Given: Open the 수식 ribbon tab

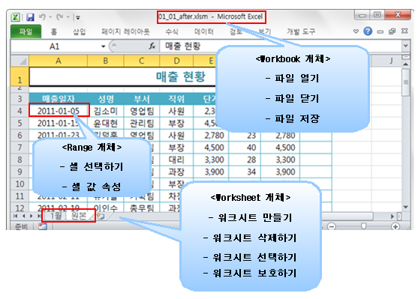Looking at the screenshot, I should click(172, 32).
